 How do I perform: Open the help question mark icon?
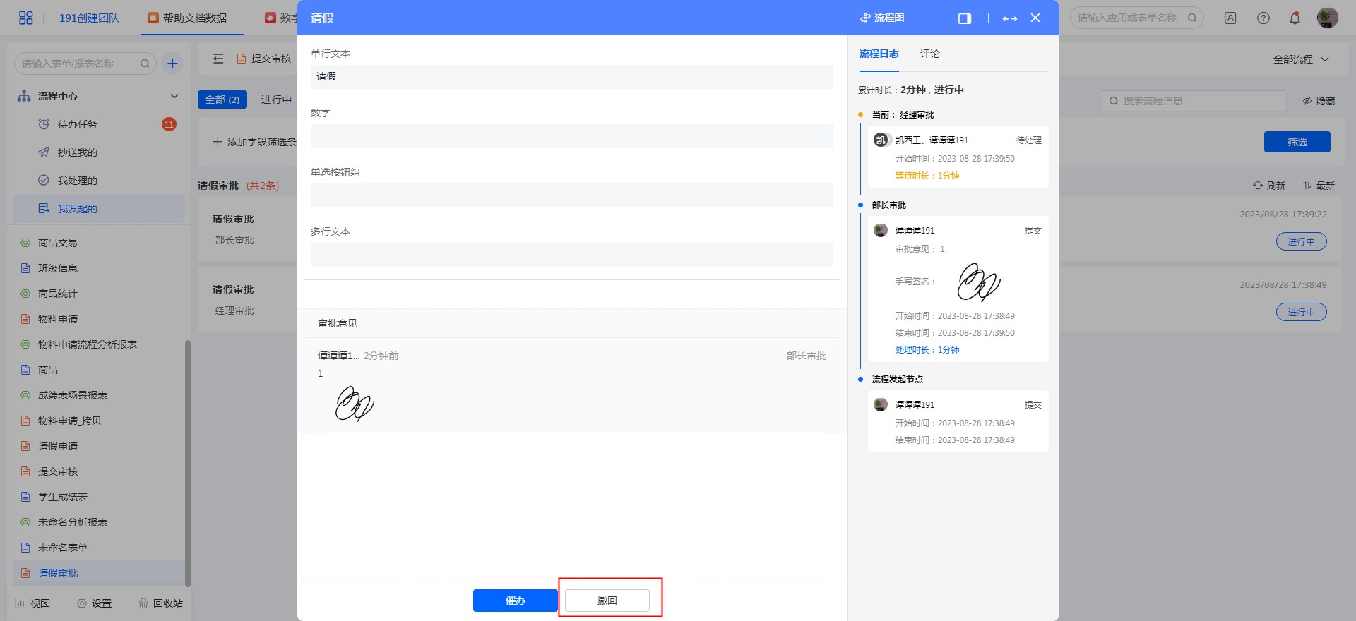click(1263, 18)
